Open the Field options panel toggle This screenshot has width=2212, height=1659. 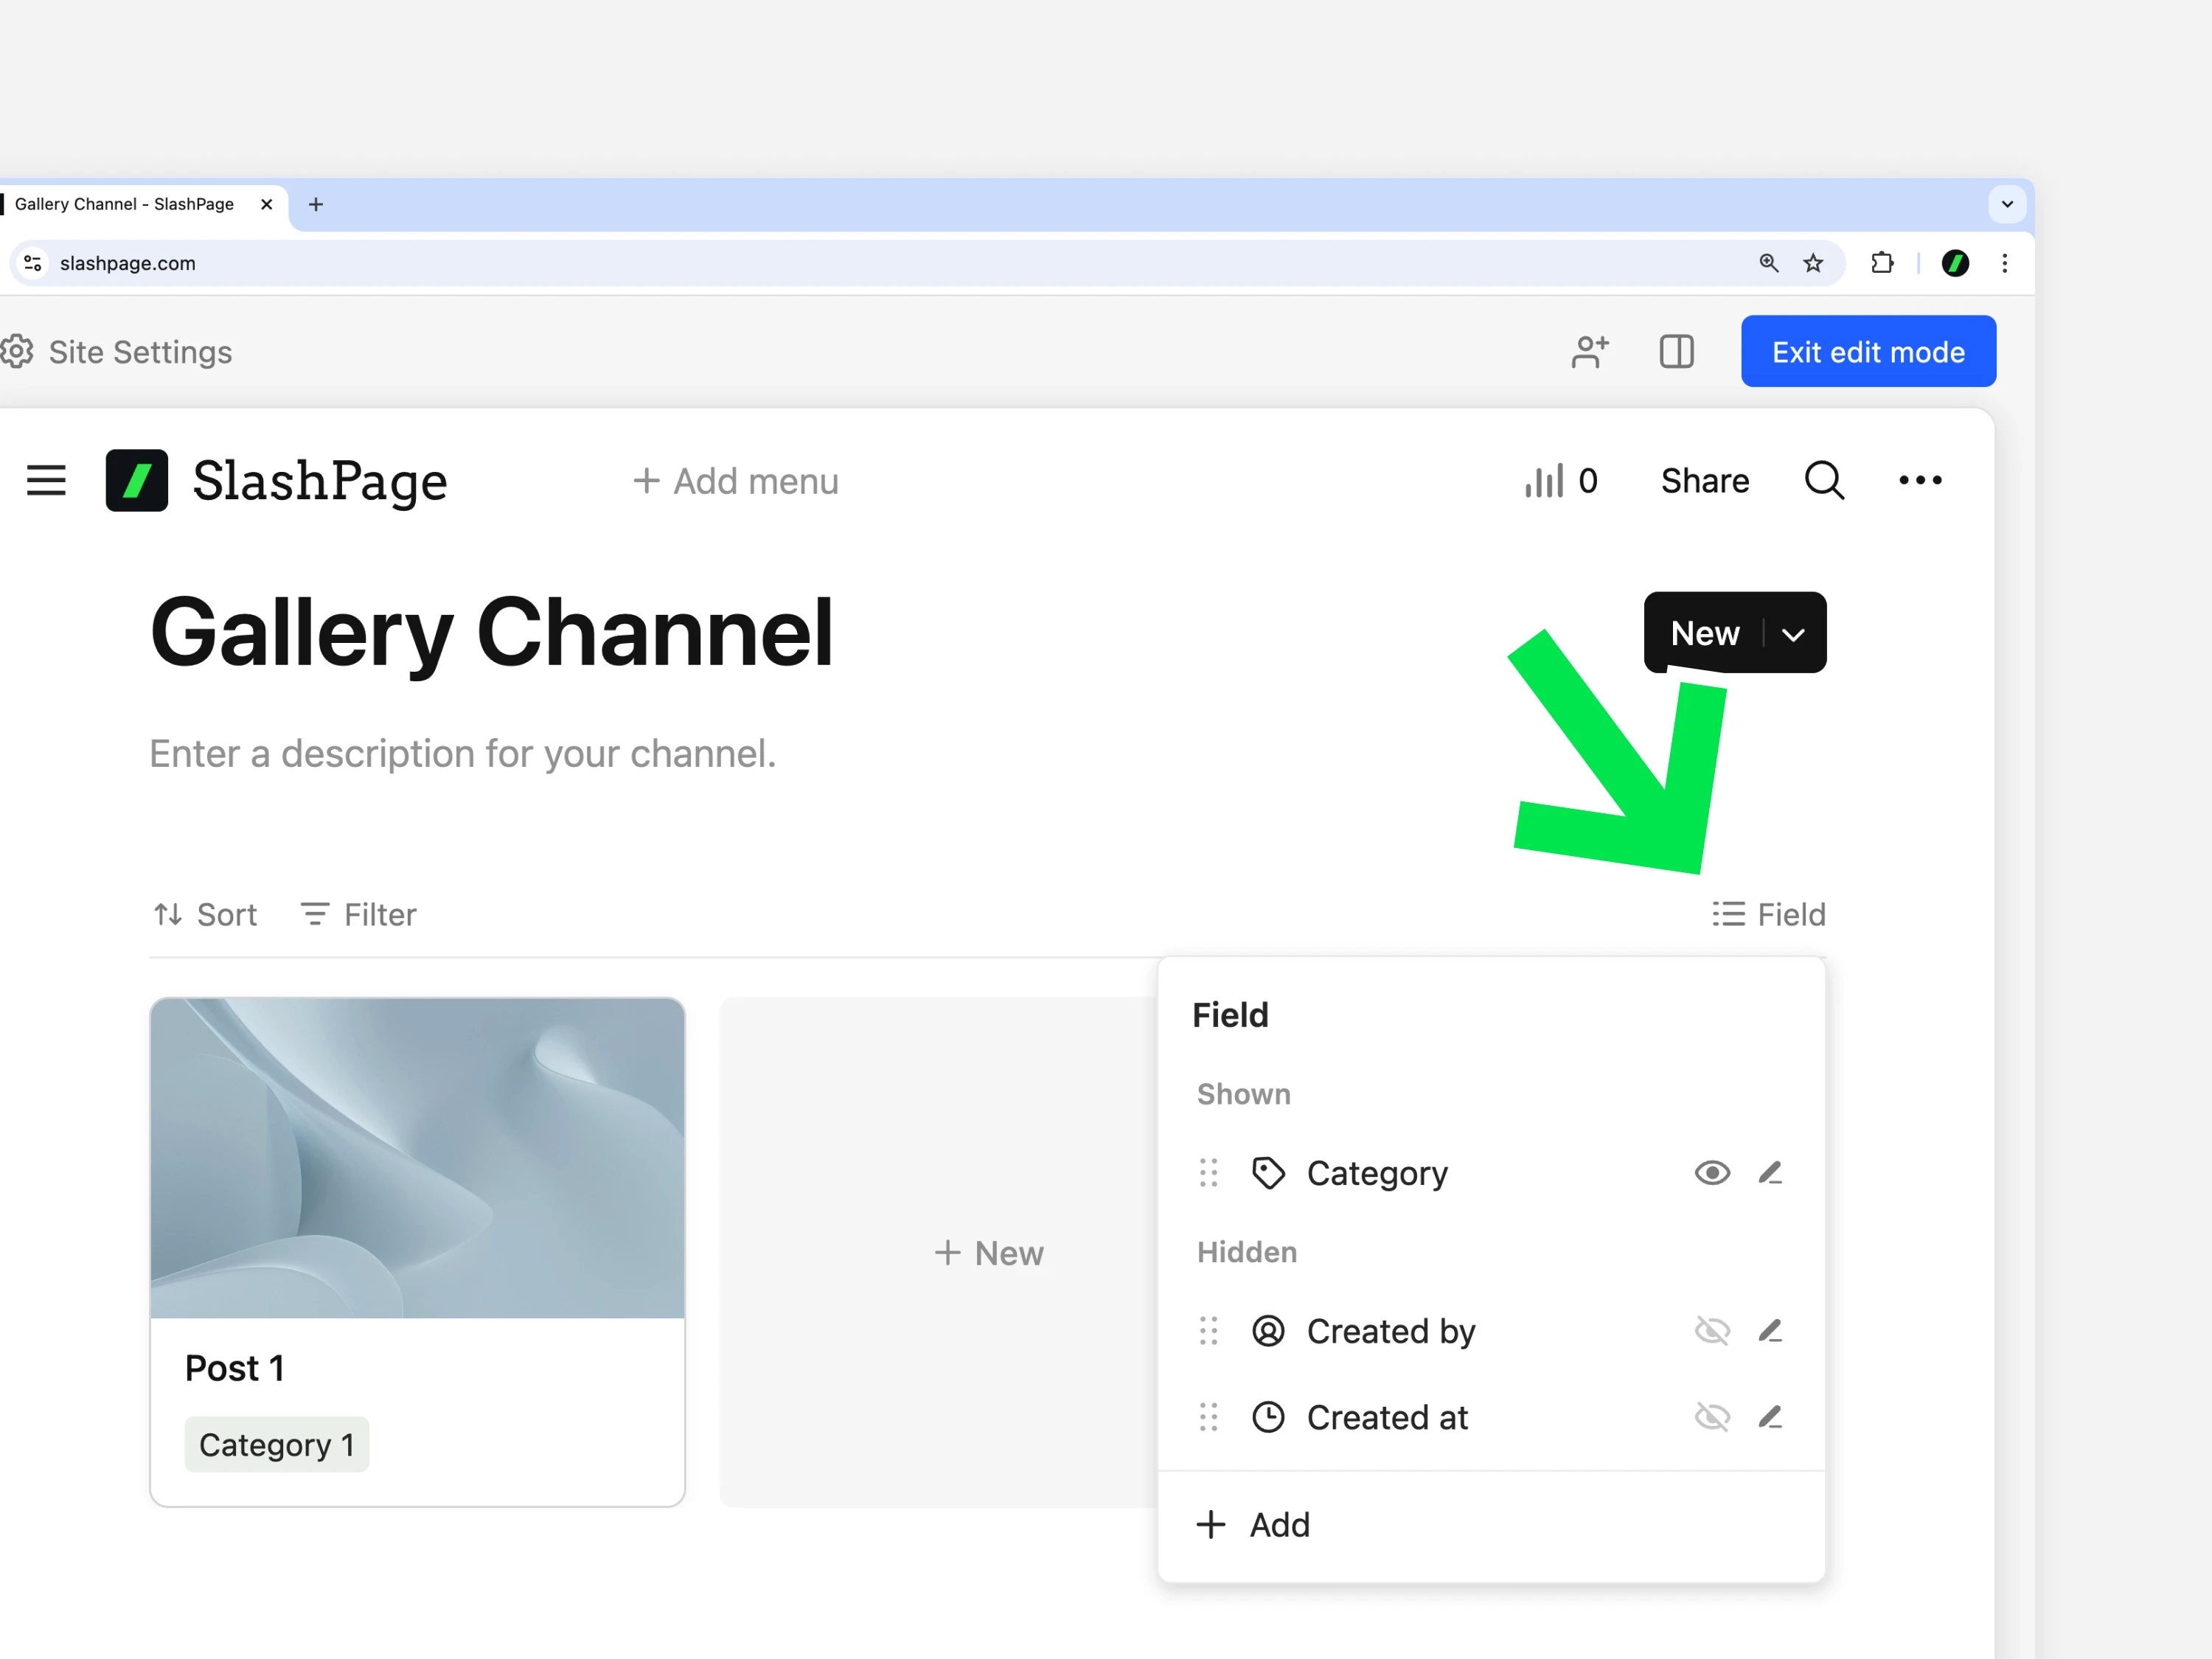click(x=1768, y=914)
